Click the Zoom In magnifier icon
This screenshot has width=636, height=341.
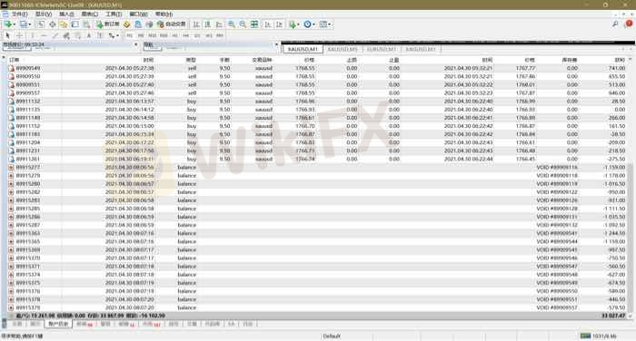tap(231, 24)
